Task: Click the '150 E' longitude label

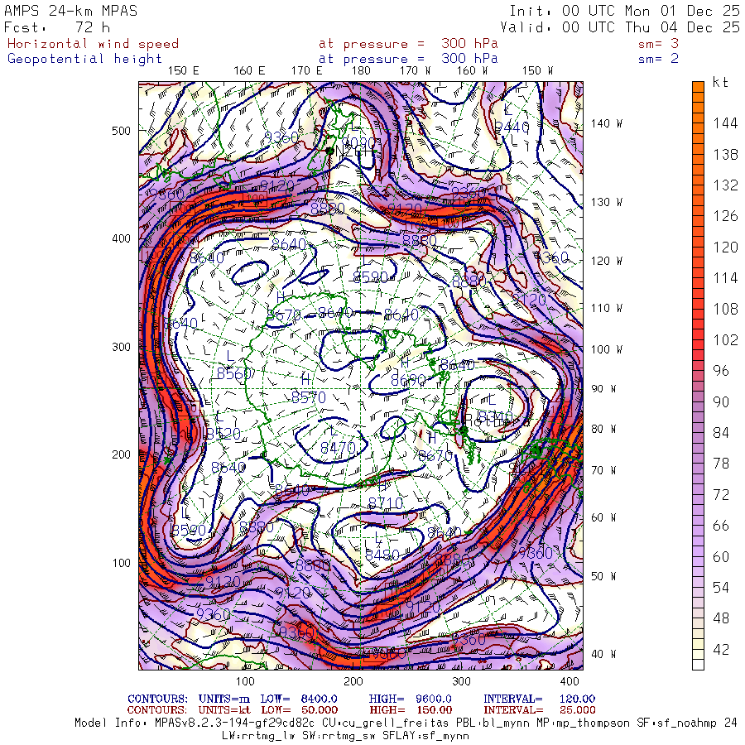Action: click(184, 71)
